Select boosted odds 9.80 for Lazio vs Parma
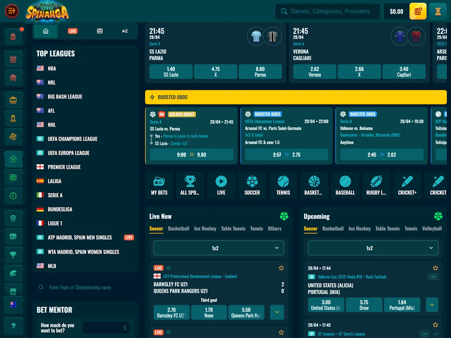 click(x=192, y=155)
